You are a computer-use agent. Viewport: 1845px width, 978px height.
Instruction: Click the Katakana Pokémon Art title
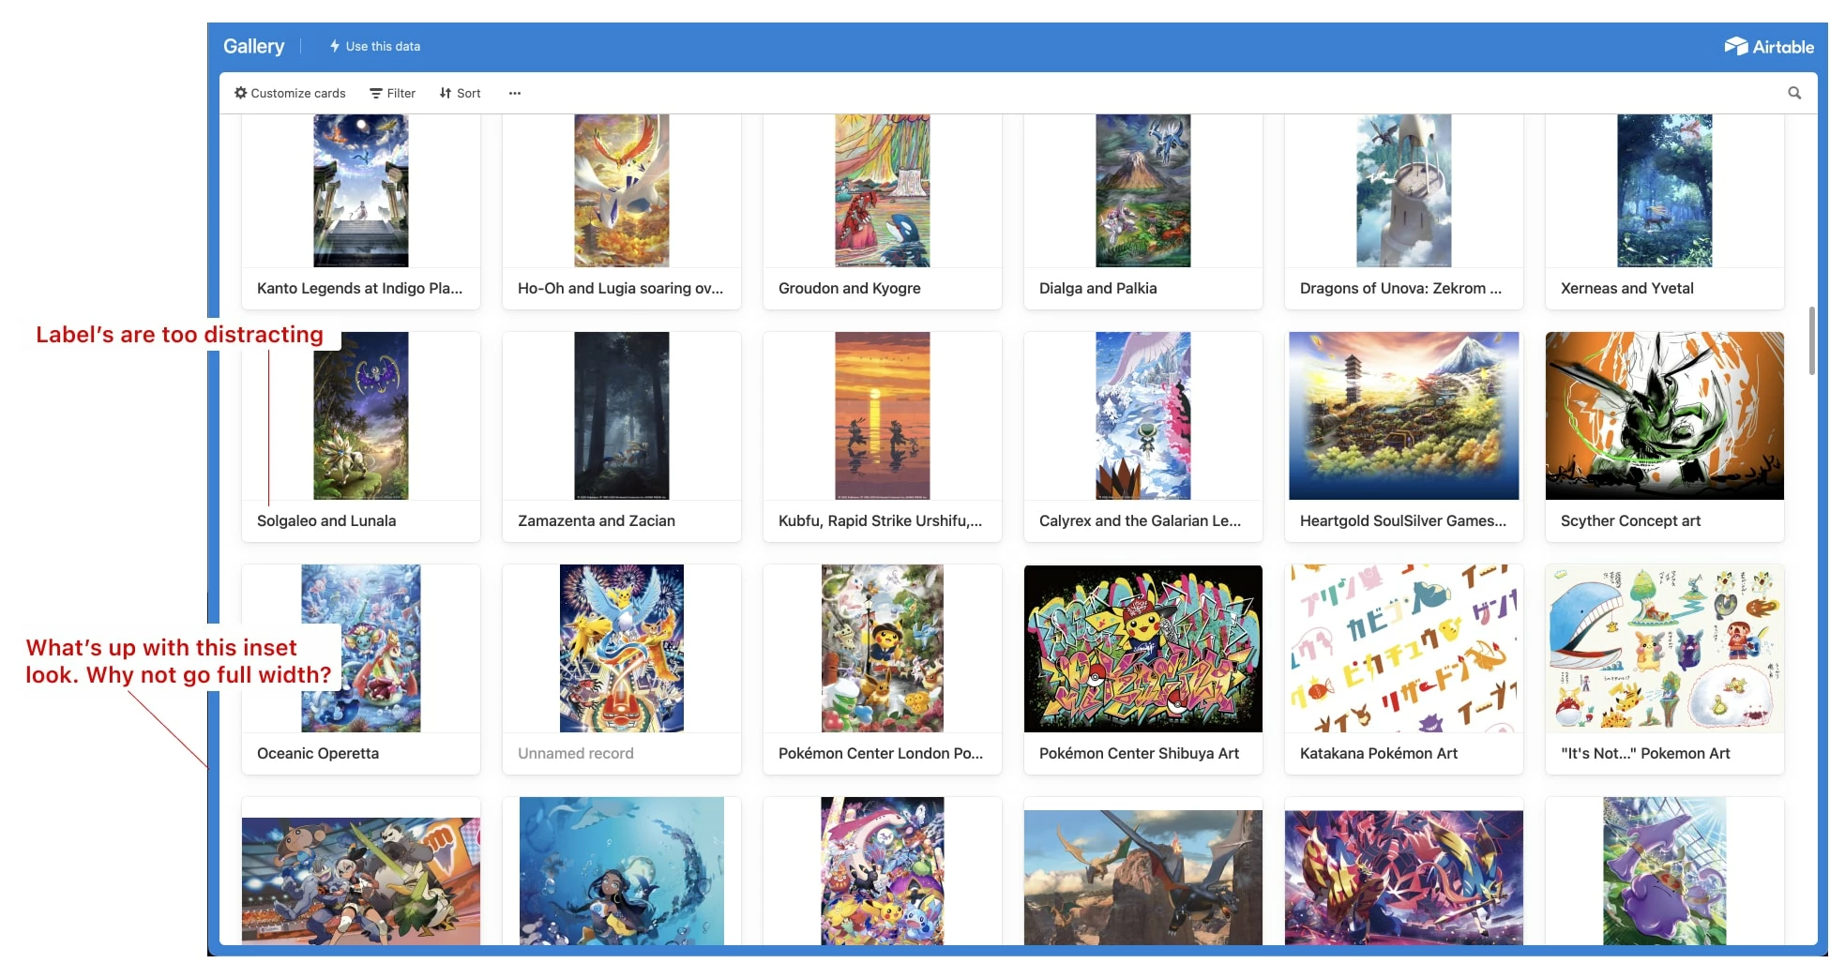point(1379,753)
